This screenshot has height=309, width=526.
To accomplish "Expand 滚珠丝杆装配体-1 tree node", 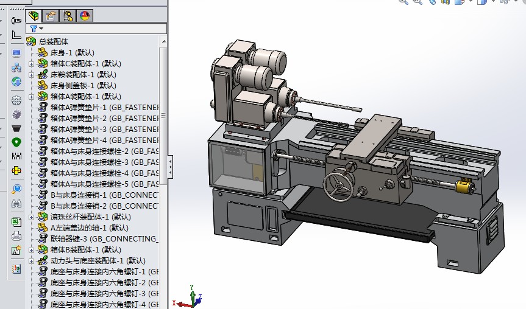I will tap(31, 217).
